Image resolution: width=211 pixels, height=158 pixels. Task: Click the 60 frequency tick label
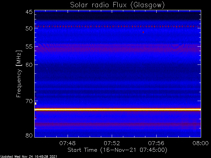tap(29, 65)
